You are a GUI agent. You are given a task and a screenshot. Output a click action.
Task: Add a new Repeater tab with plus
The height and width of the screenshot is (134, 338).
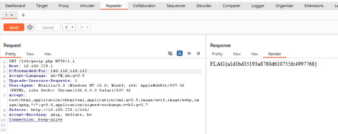(x=23, y=15)
